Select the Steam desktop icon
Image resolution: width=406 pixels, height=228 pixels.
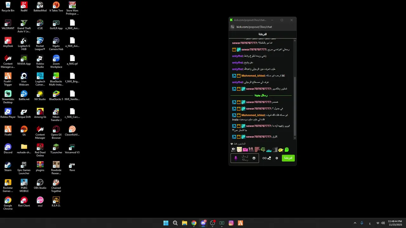tap(8, 167)
